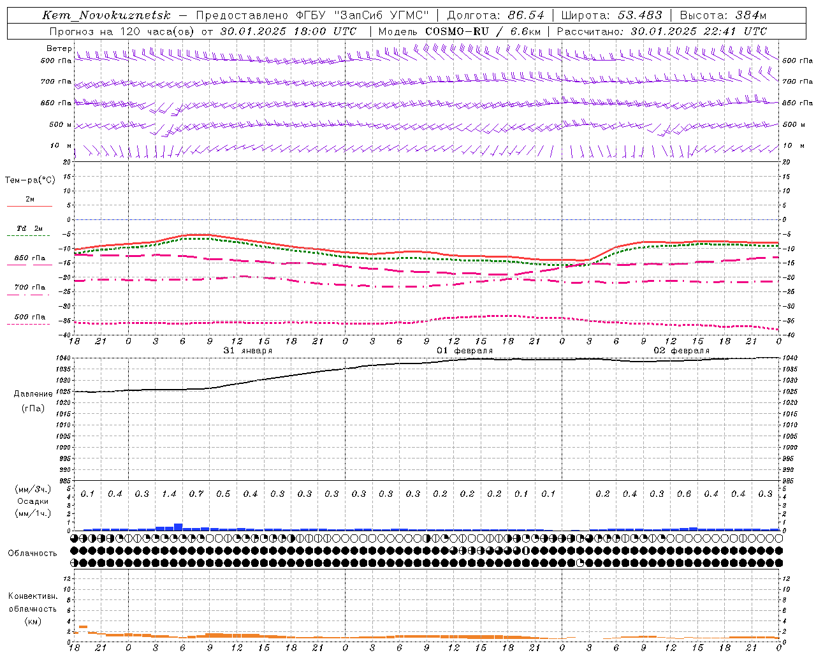Screen dimensions: 816x653
Task: Click the '(км)' convective cloud unit label
Action: click(33, 620)
